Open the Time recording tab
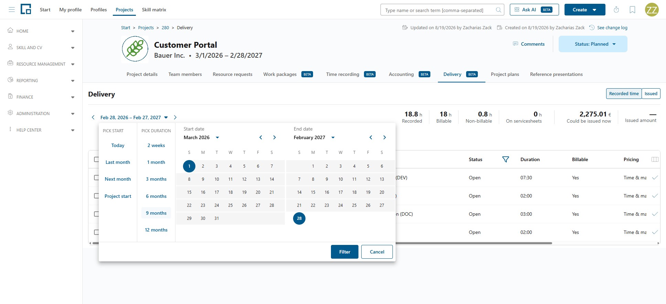Screen dimensions: 666x304 pos(351,74)
